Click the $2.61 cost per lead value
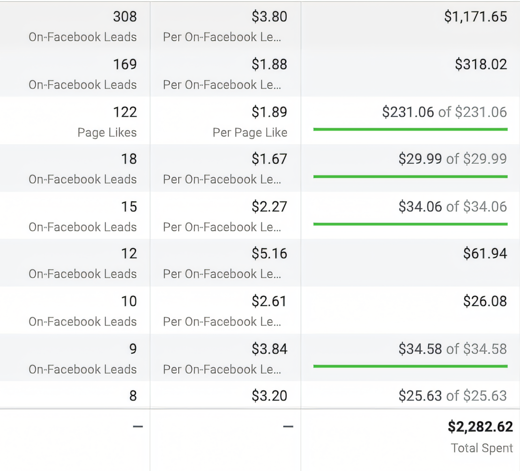The width and height of the screenshot is (520, 471). tap(269, 301)
